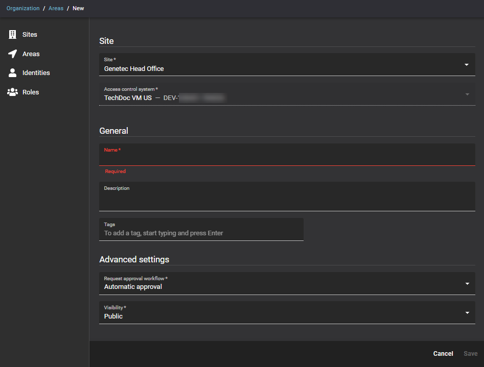Image resolution: width=484 pixels, height=367 pixels.
Task: Click the Sites building icon
Action: pyautogui.click(x=13, y=35)
